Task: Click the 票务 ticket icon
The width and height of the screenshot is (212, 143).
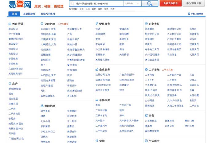Action: pos(146,116)
